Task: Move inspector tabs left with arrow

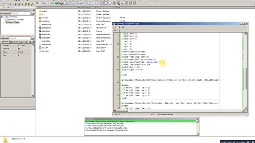Action: point(31,42)
